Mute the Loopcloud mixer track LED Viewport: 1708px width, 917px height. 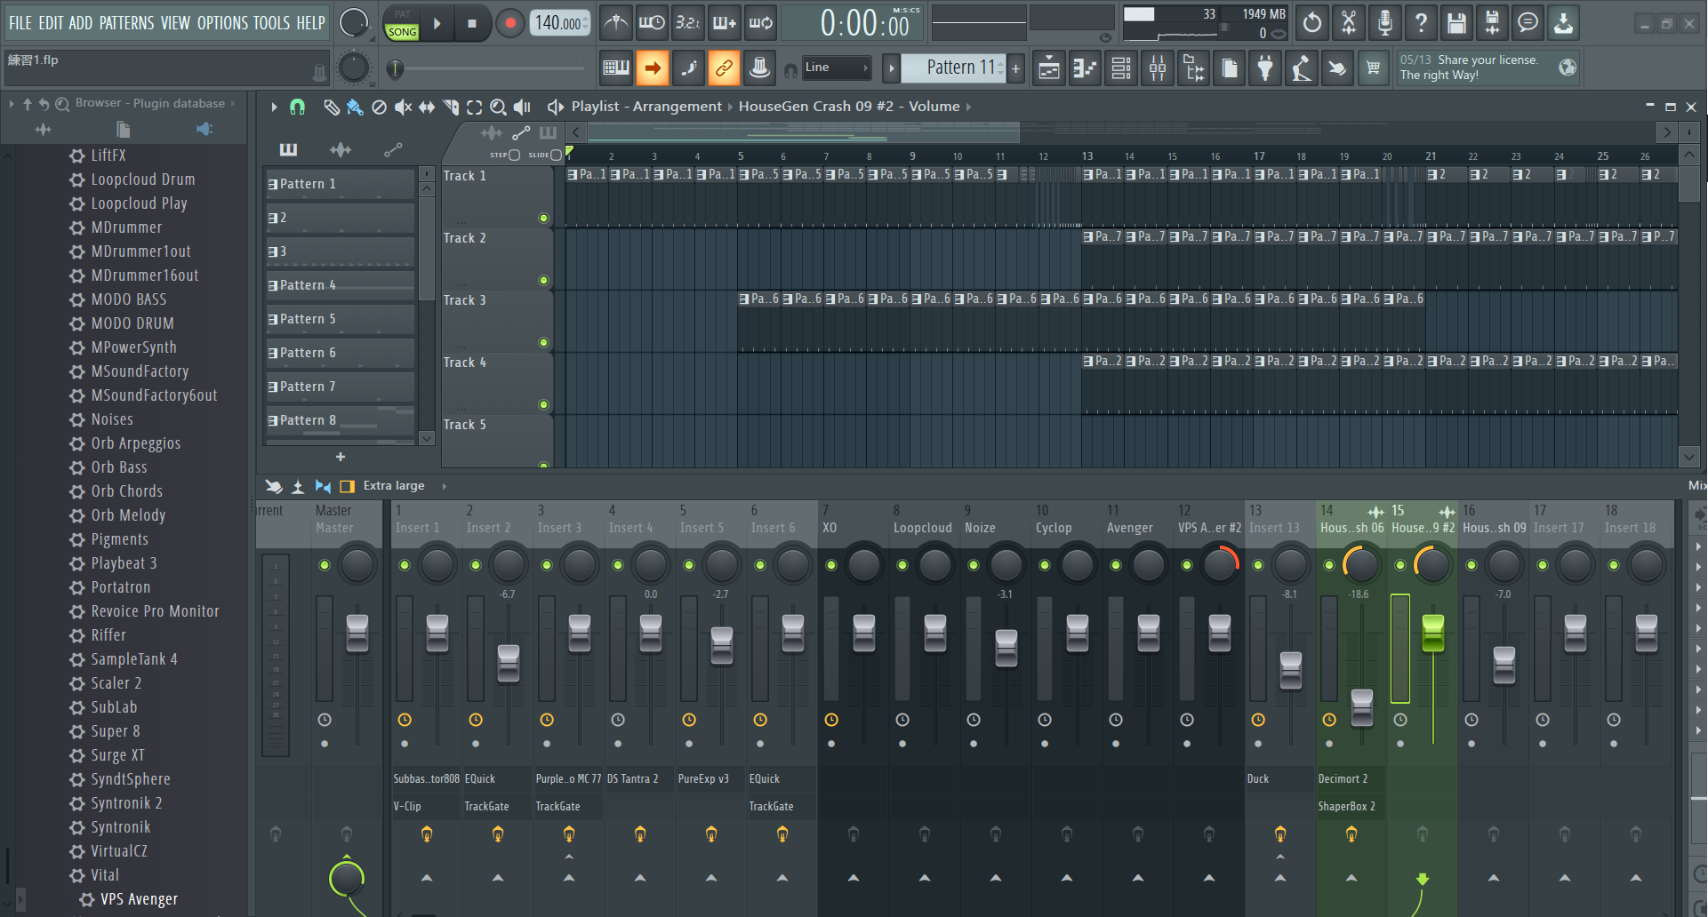click(902, 565)
